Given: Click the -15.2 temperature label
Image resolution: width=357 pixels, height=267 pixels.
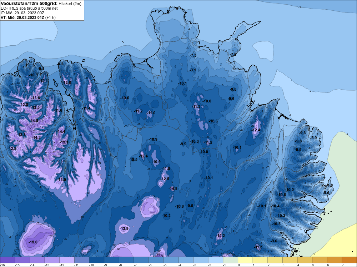Looking at the screenshot, I should coord(220,236).
